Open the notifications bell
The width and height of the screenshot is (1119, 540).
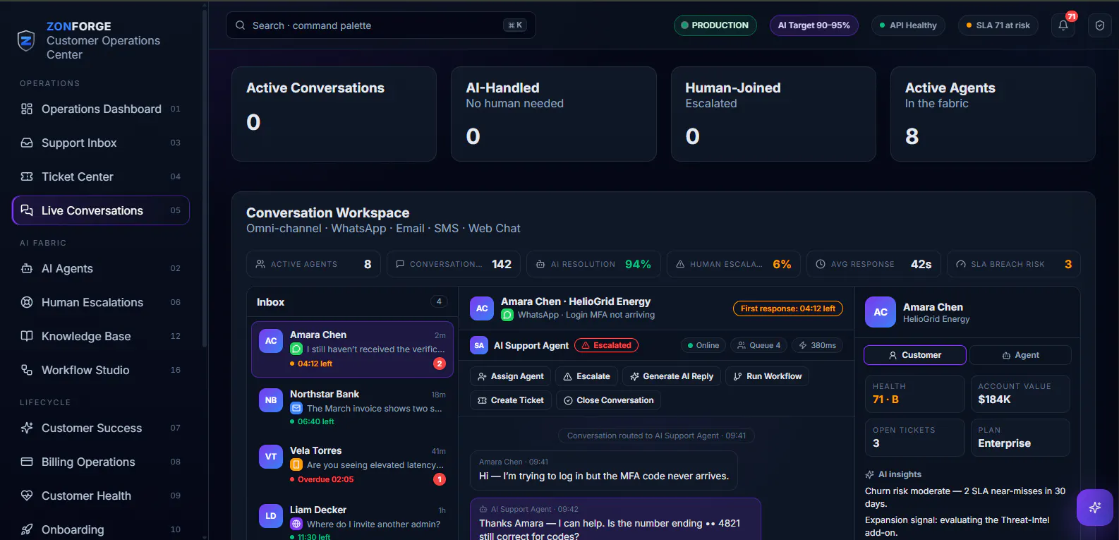click(1063, 25)
